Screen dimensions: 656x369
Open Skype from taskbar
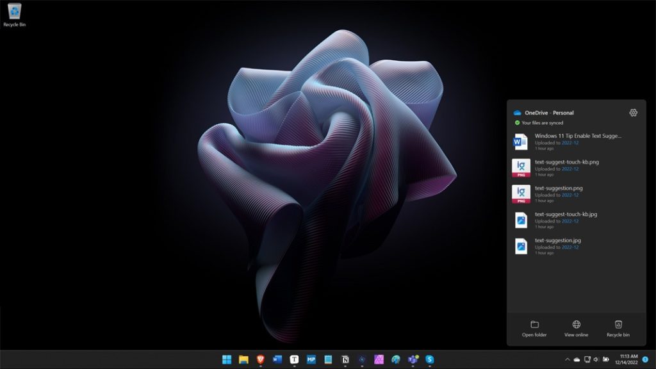430,359
